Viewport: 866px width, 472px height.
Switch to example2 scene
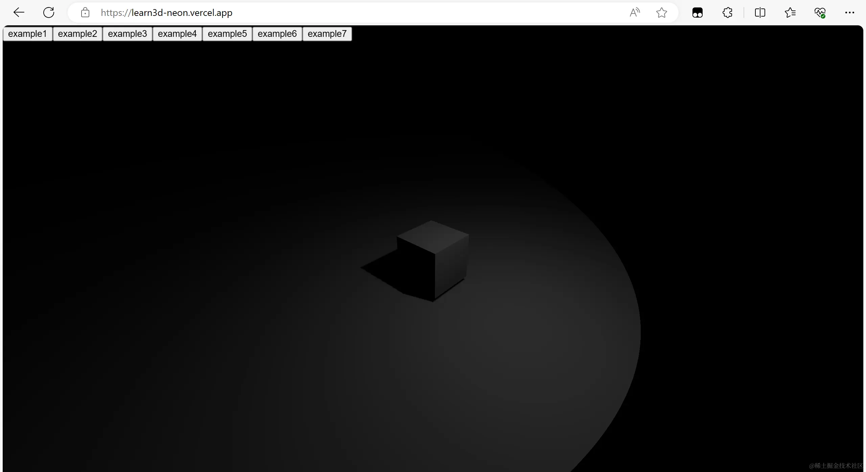coord(77,34)
